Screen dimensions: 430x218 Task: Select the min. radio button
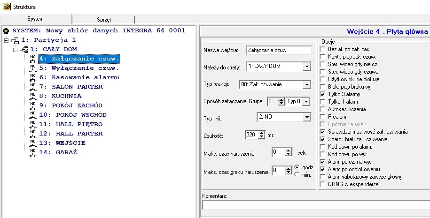297,174
